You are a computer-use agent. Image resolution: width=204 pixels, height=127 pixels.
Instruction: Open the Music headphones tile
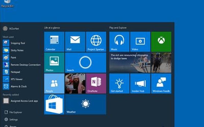point(119,42)
